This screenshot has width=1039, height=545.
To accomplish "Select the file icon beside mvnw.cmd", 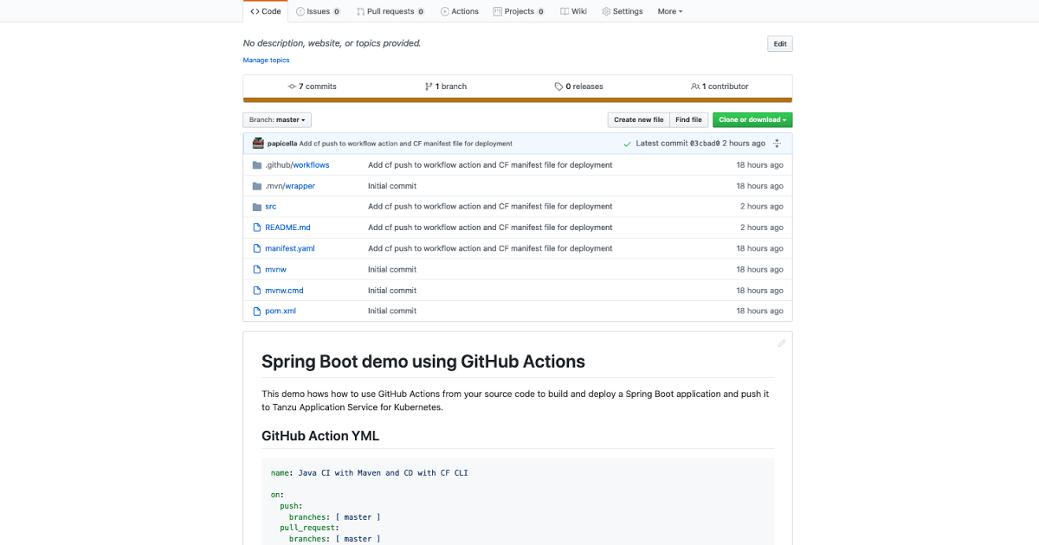I will pos(256,291).
